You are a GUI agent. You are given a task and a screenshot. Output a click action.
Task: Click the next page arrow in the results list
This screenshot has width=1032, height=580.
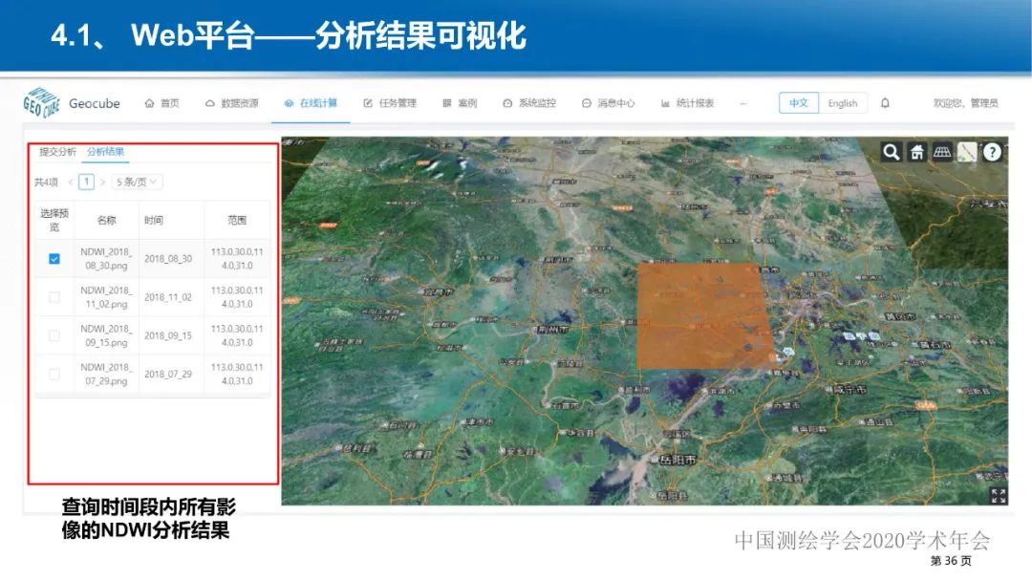(101, 180)
